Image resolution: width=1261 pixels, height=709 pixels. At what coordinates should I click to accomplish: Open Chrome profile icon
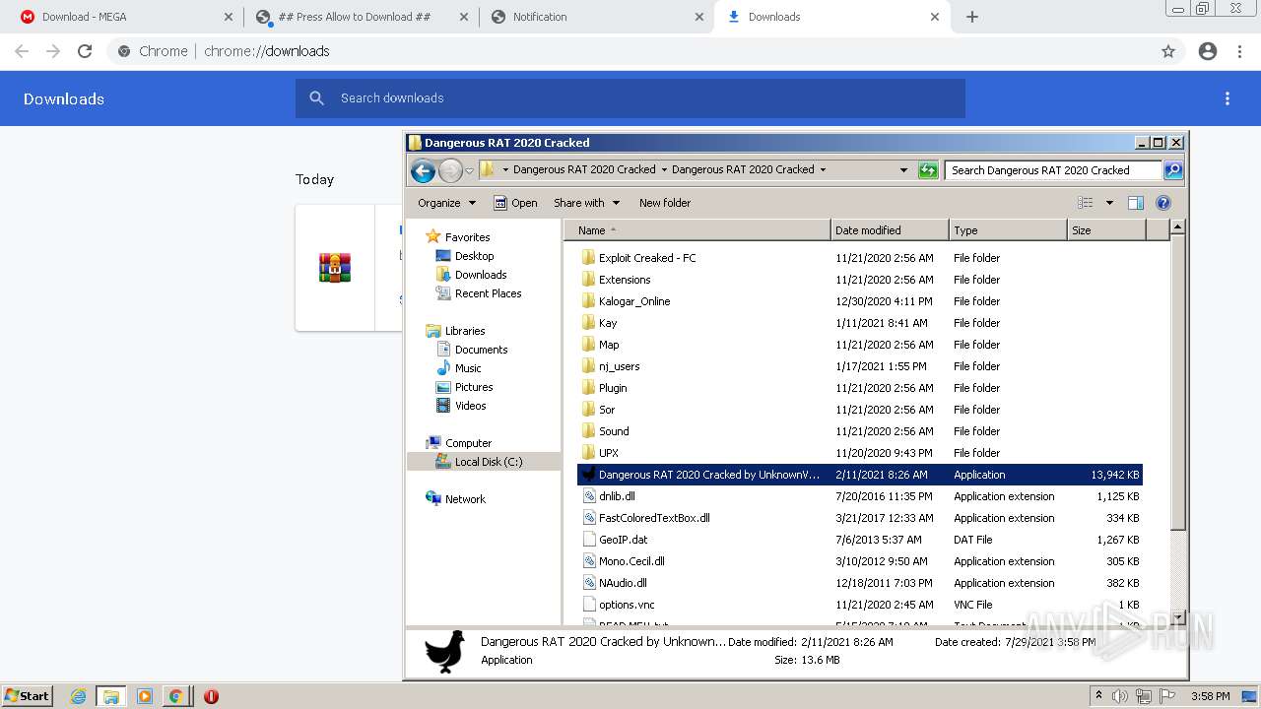(1208, 51)
